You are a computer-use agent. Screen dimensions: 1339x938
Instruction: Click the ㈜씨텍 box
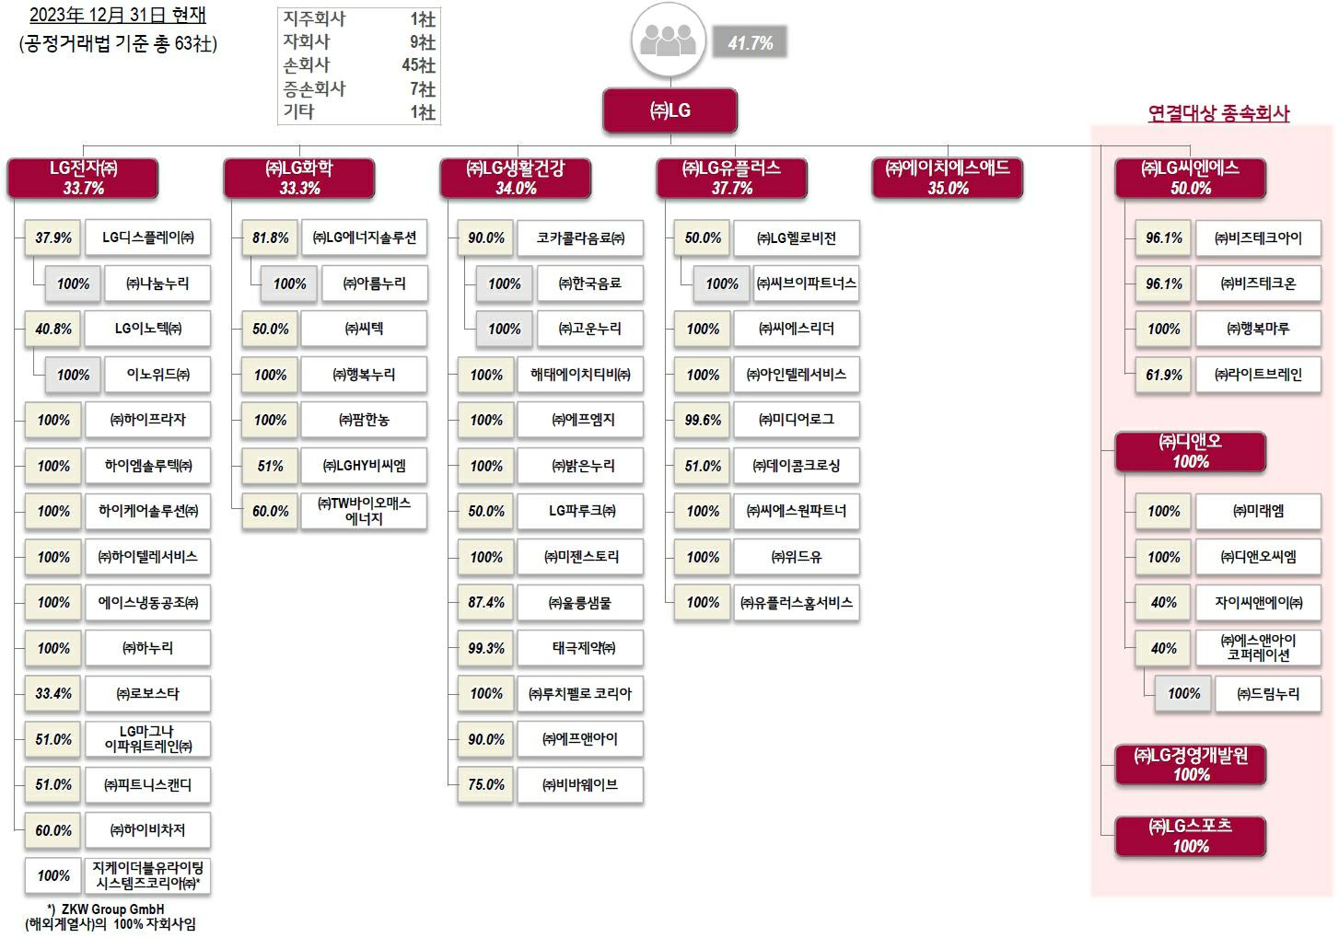pos(364,329)
